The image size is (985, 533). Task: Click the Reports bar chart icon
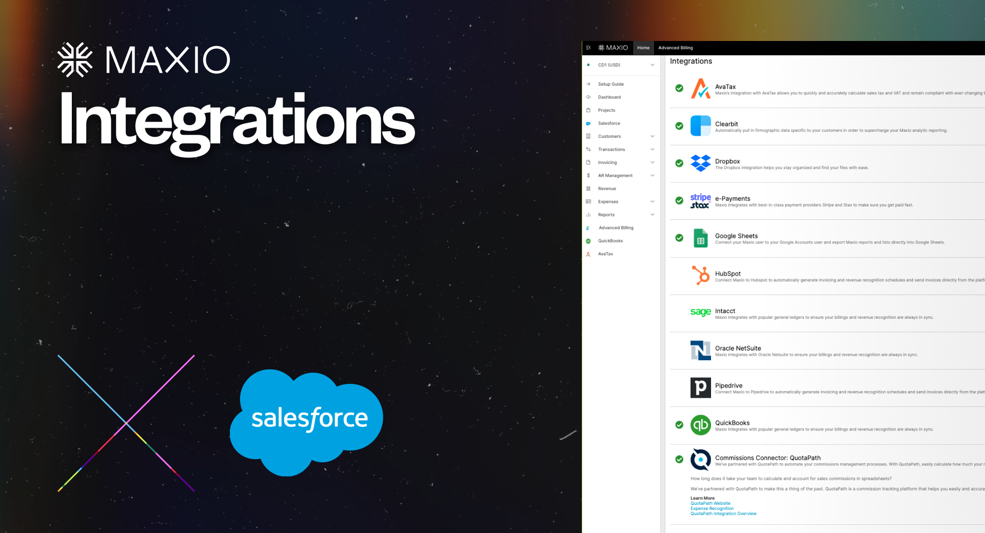(x=588, y=215)
